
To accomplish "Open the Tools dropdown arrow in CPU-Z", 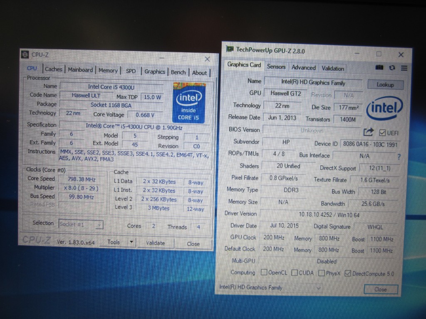I will pos(131,242).
